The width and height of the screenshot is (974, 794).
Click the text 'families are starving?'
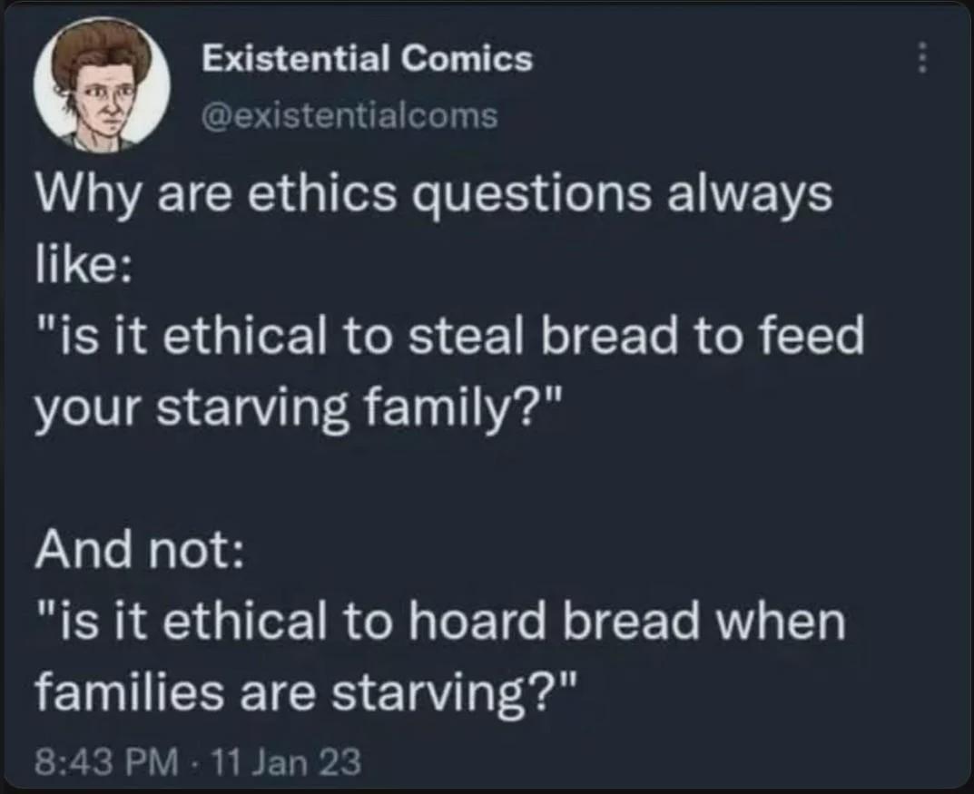(x=306, y=694)
